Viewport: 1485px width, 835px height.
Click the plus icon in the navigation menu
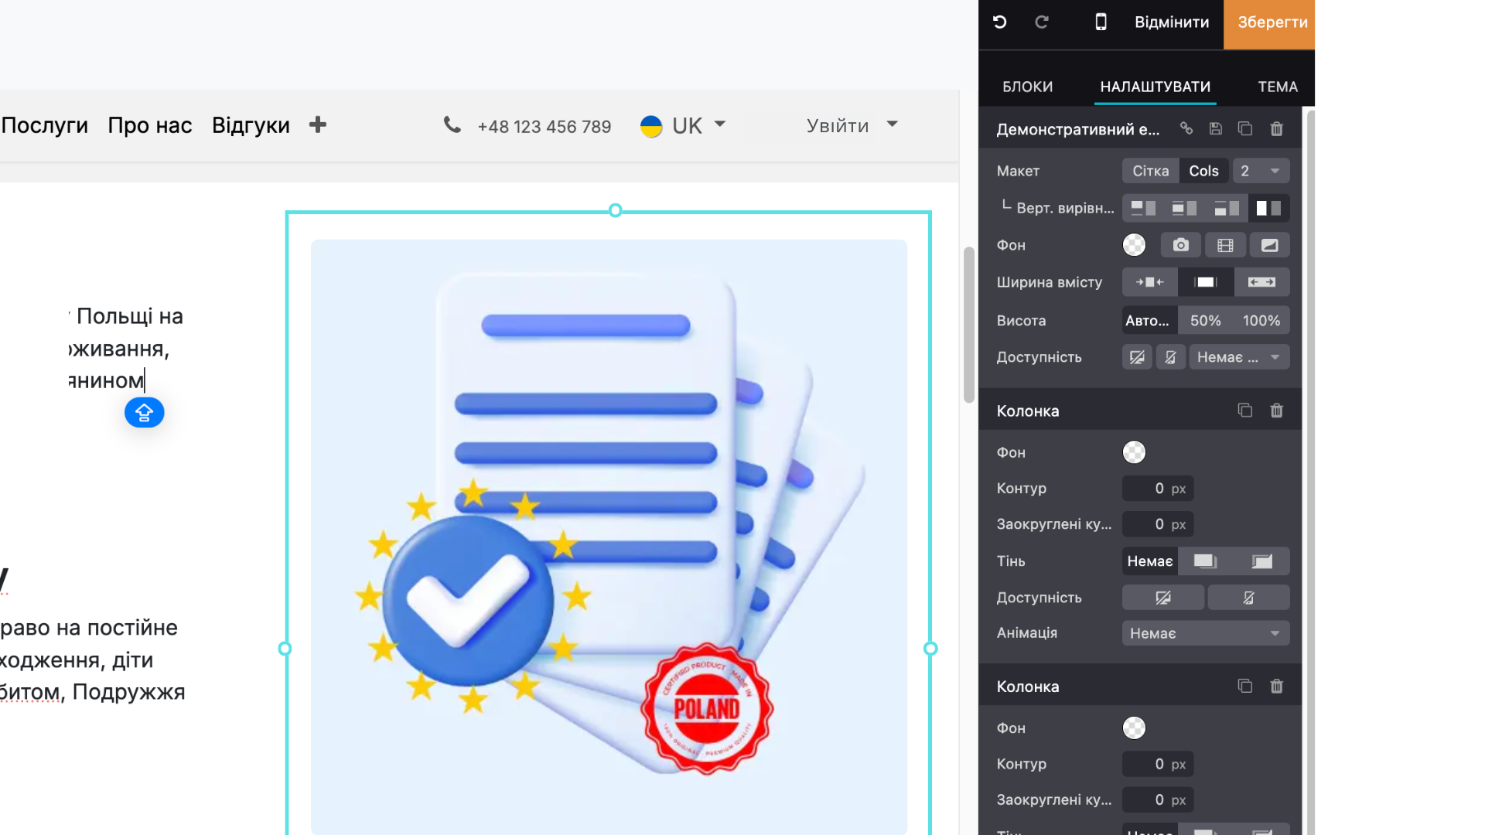click(x=317, y=124)
